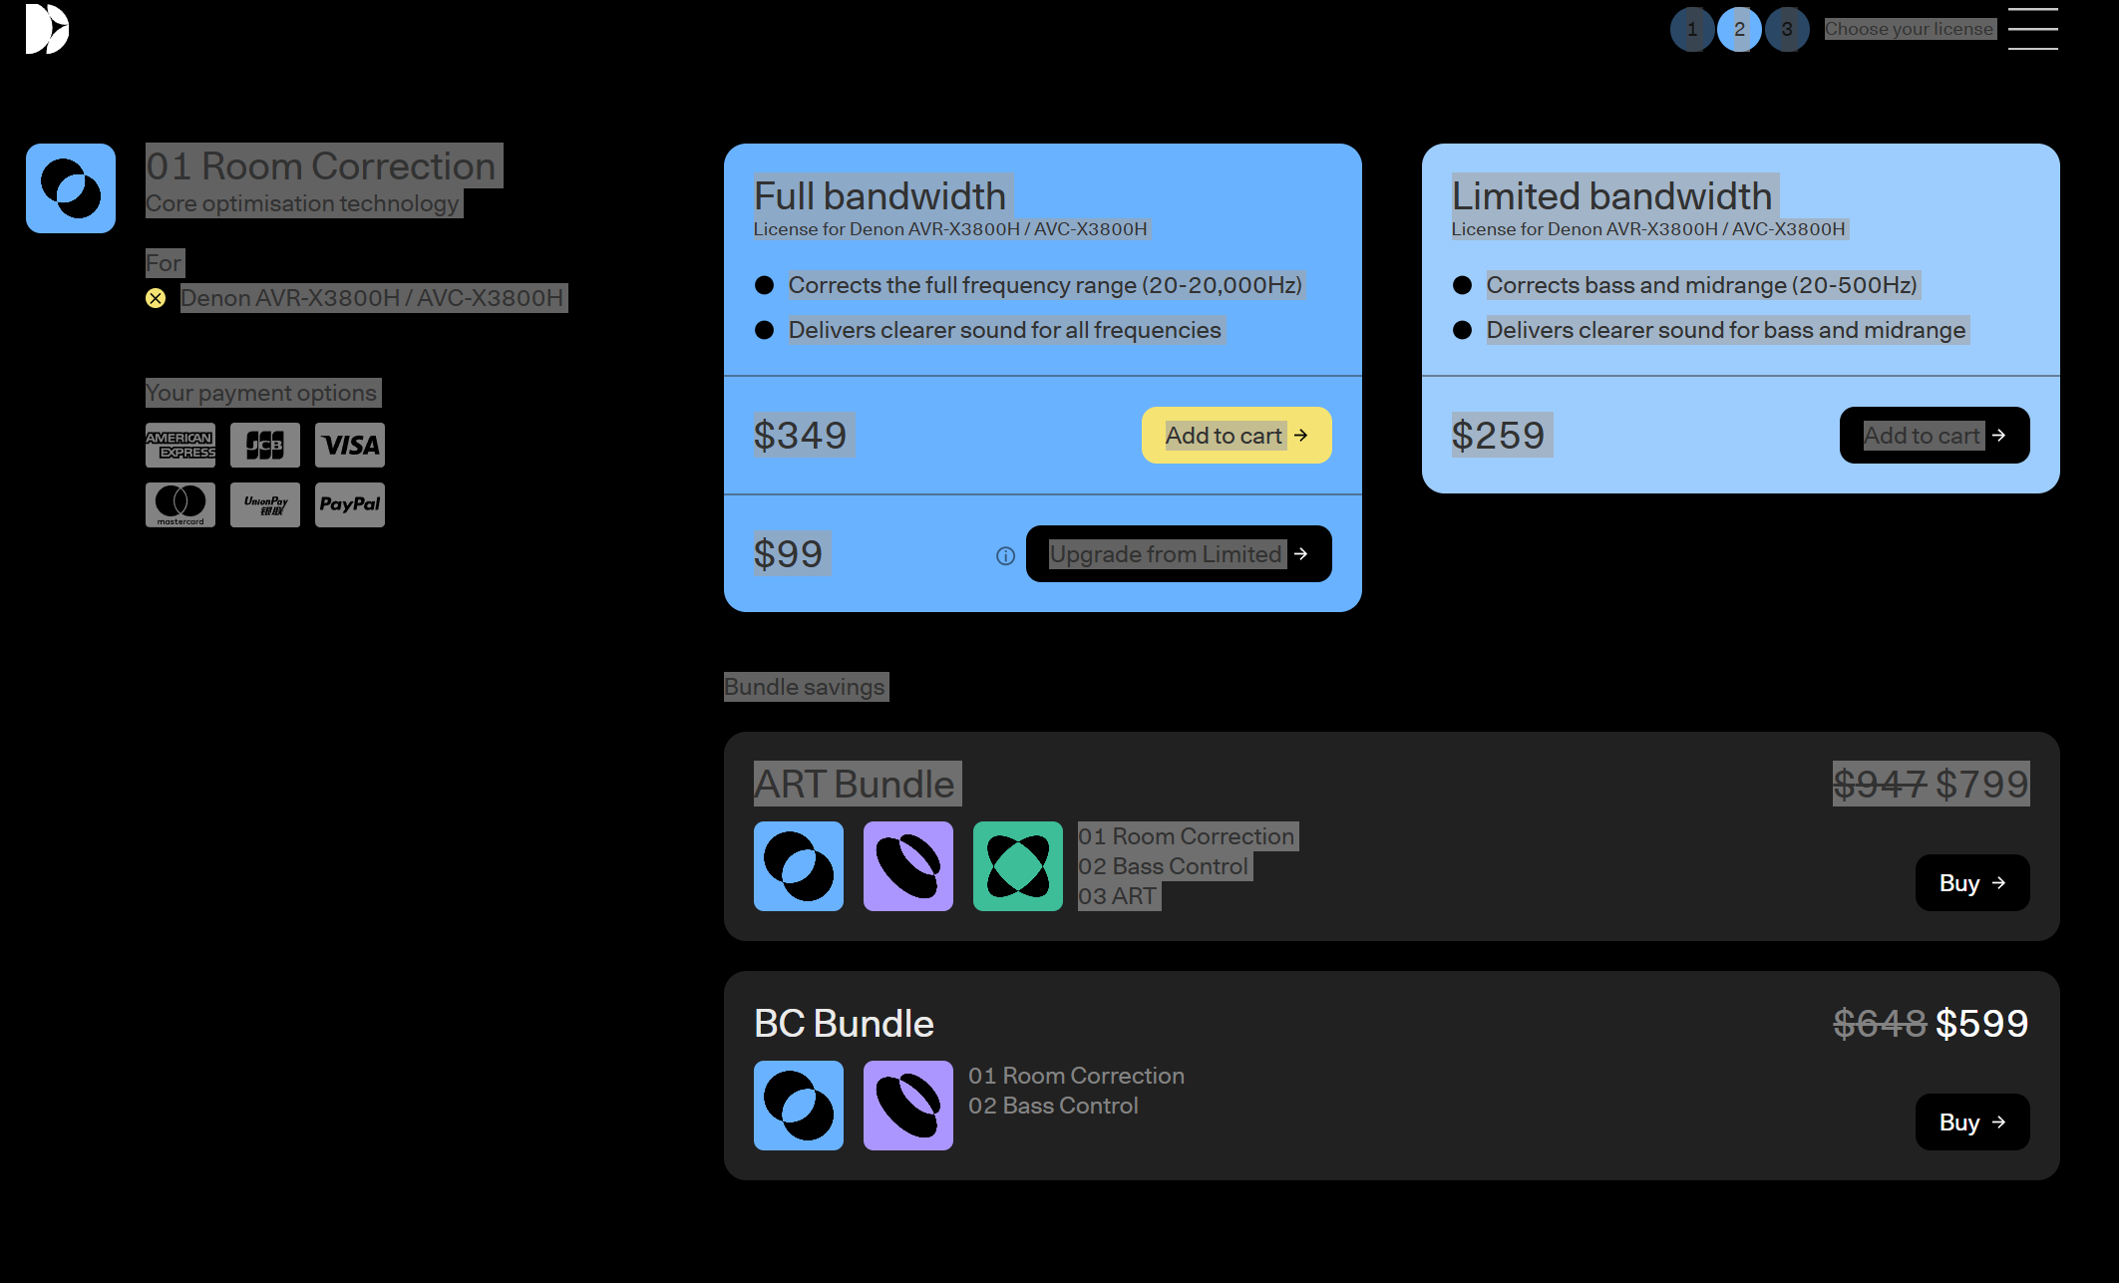Click the $349 price

point(800,436)
